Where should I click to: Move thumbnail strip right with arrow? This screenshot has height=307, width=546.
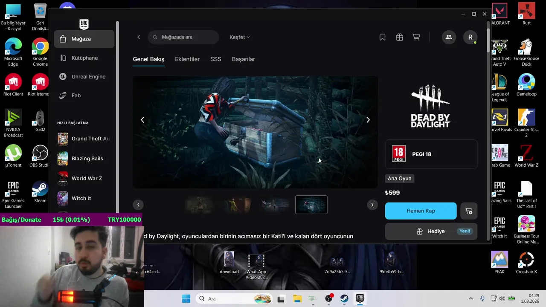[x=372, y=205]
